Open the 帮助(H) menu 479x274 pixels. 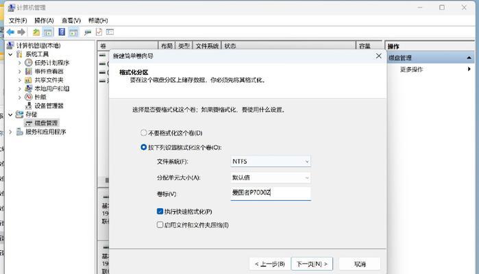[98, 21]
